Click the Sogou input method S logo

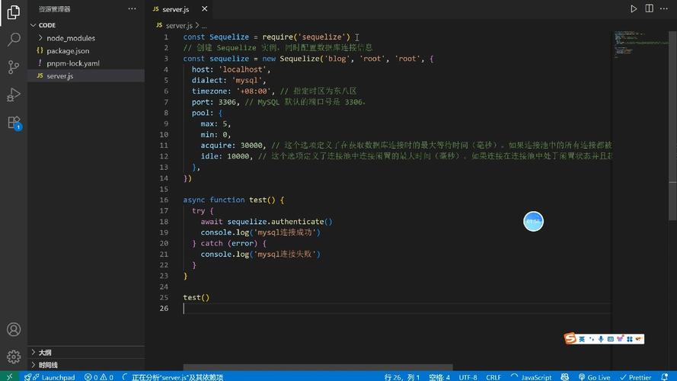point(570,338)
